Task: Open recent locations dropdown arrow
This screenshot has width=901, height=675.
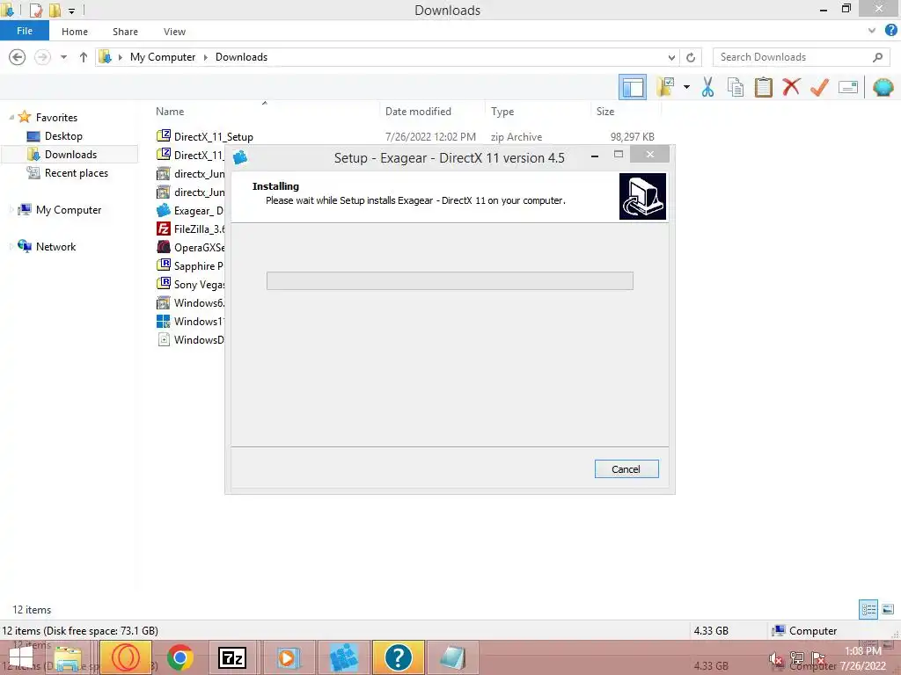Action: (x=63, y=57)
